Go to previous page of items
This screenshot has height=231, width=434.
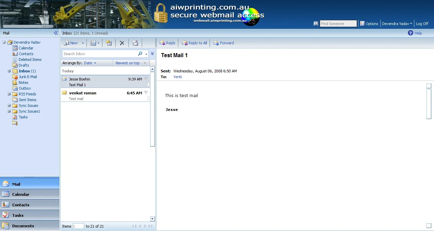point(140,226)
